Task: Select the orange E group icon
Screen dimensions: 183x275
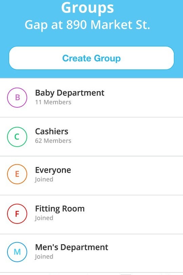Action: (17, 174)
